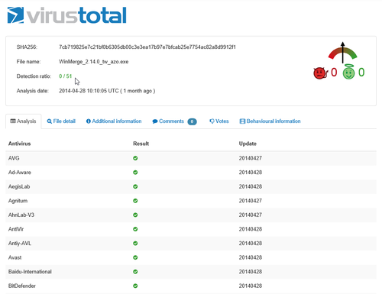Click the green check mark for AVG

(x=135, y=158)
